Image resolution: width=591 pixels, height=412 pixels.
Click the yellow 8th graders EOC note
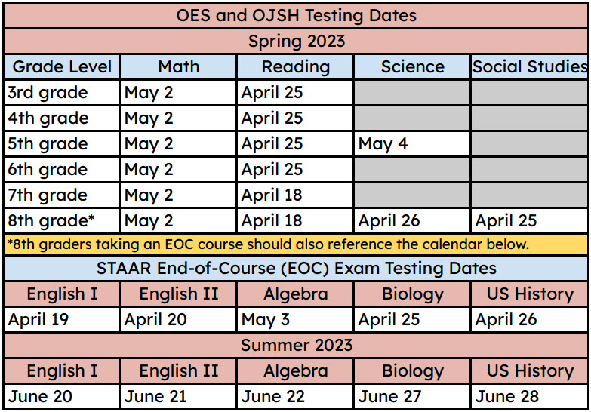pyautogui.click(x=296, y=244)
